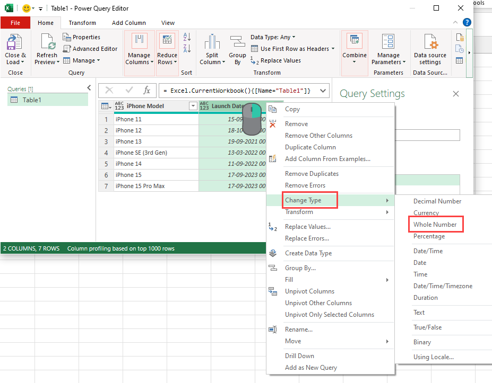Open the File tab
This screenshot has width=492, height=383.
[x=15, y=23]
